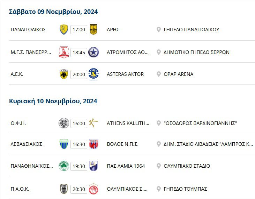This screenshot has height=199, width=255.
Task: Click the Panathinaikos green shamrock crest
Action: point(64,166)
